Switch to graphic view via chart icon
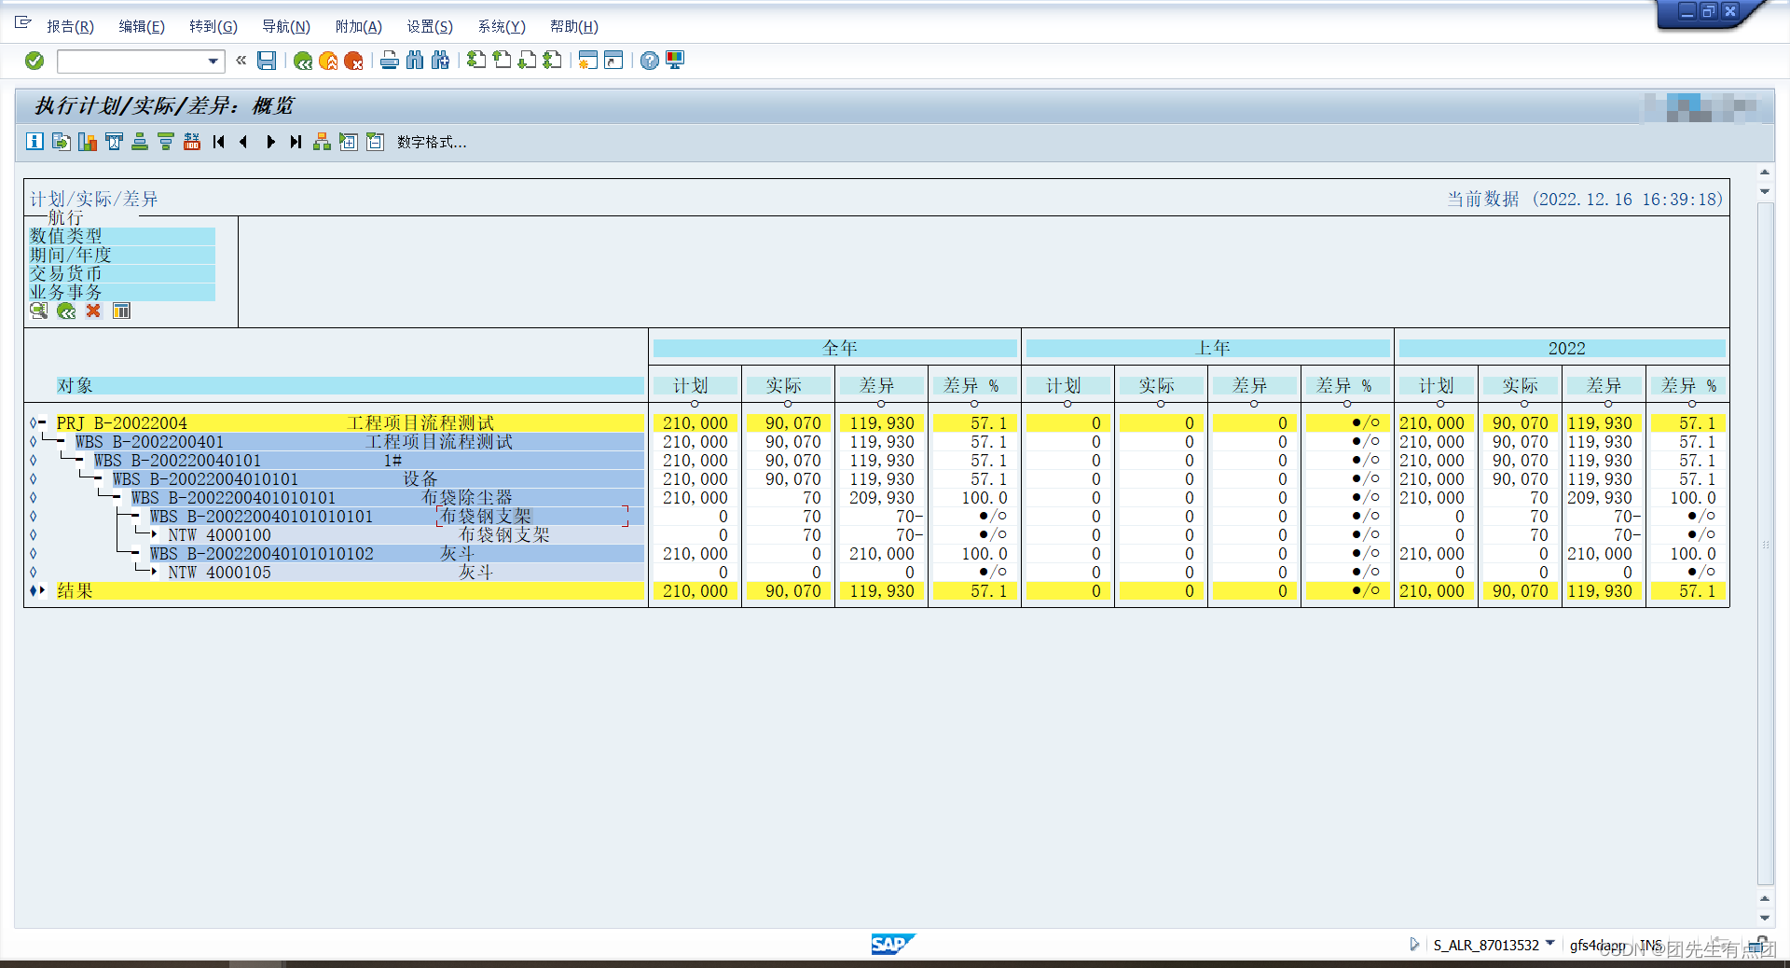The width and height of the screenshot is (1790, 968). 88,142
